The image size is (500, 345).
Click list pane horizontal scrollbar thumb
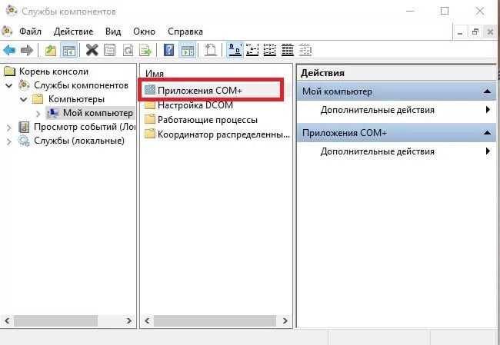click(215, 320)
